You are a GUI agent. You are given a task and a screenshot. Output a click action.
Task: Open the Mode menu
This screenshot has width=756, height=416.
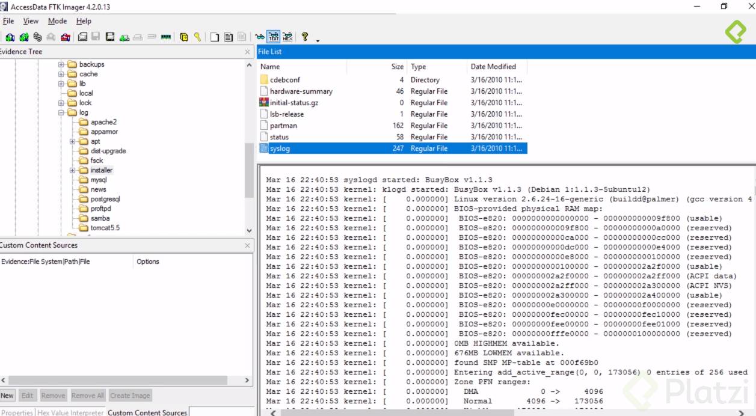click(57, 21)
